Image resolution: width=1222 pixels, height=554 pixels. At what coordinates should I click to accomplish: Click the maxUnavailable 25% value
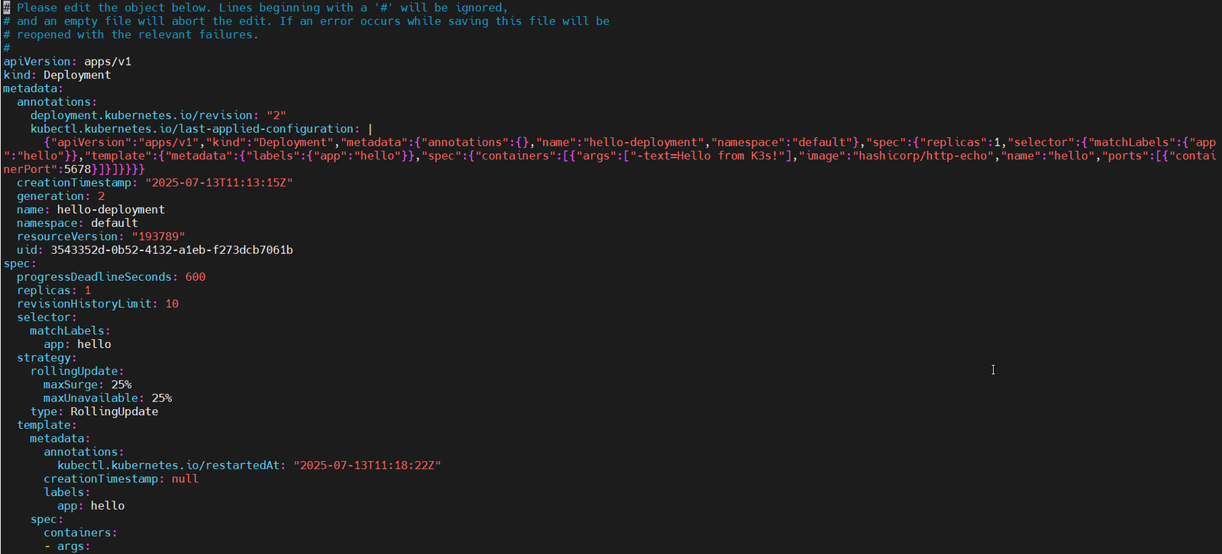(162, 398)
